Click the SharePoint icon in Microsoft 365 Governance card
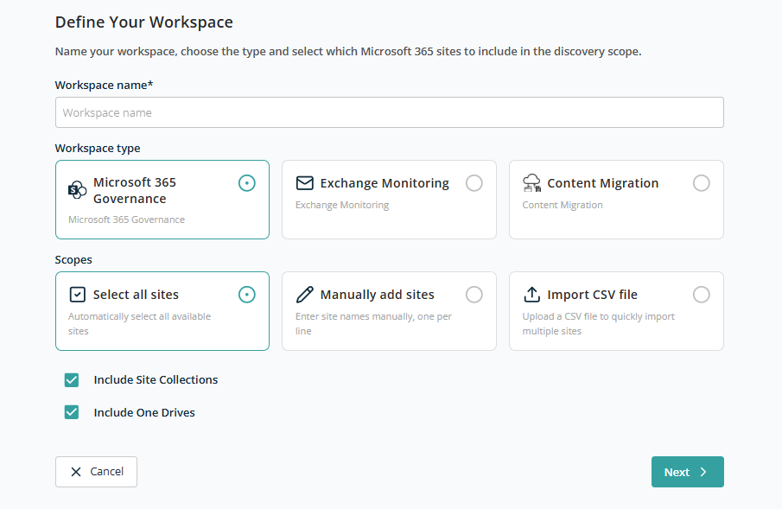 click(x=77, y=190)
